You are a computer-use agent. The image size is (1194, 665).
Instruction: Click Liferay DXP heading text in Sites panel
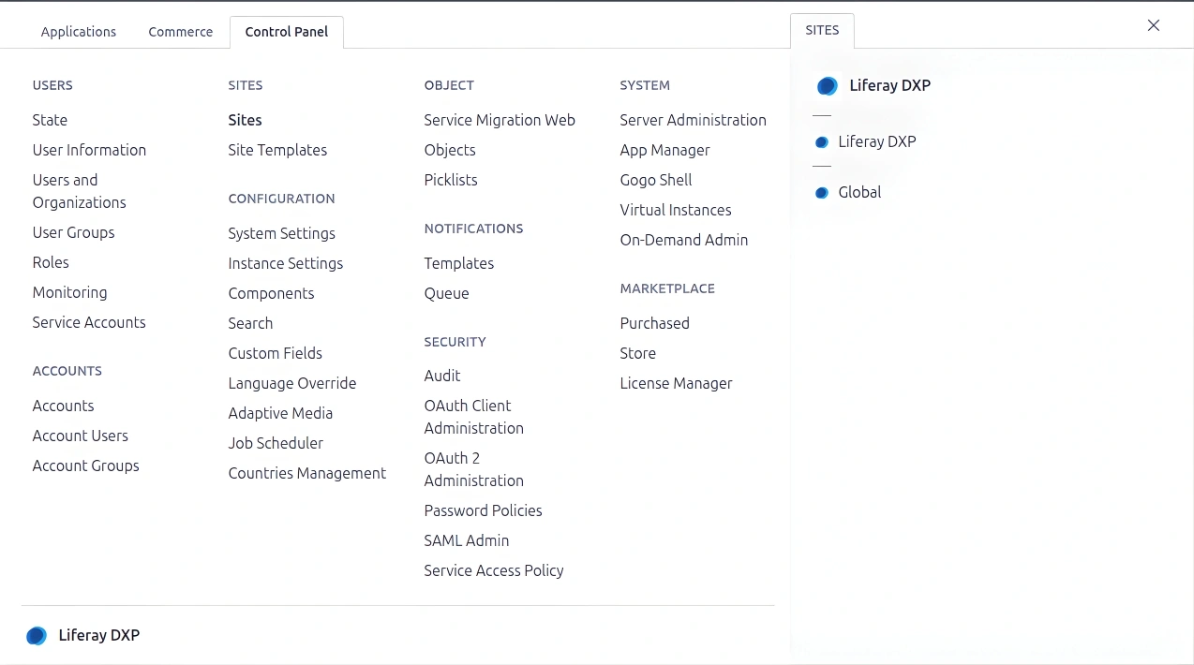coord(889,86)
